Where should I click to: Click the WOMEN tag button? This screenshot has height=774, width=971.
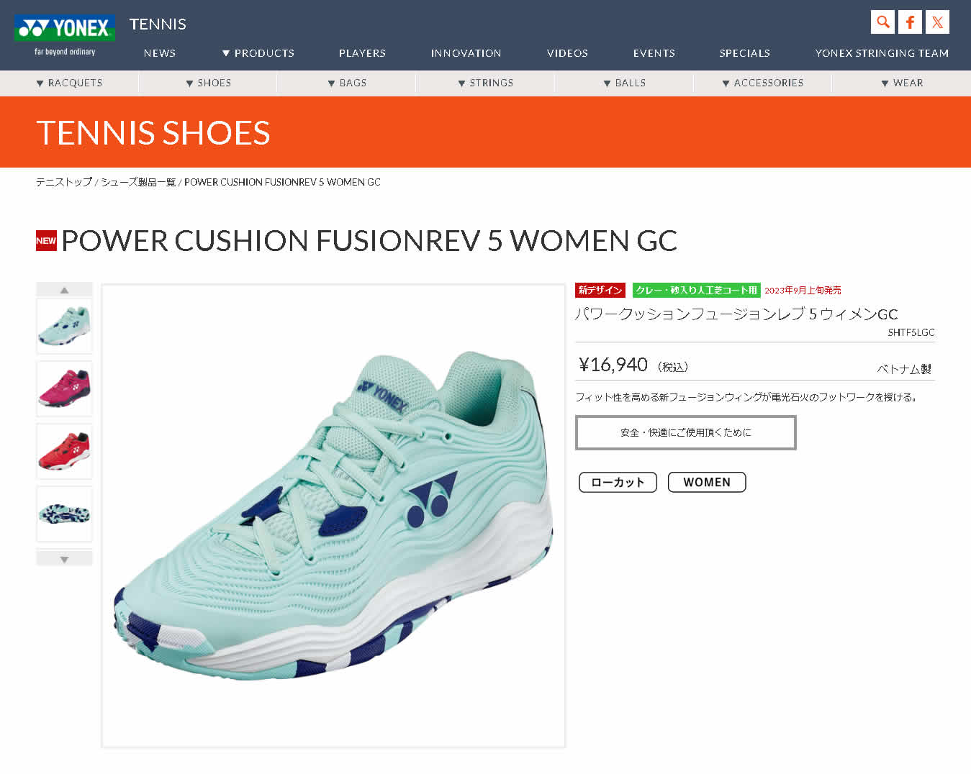click(x=707, y=482)
